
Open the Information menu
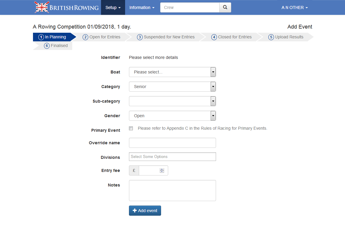click(x=142, y=7)
